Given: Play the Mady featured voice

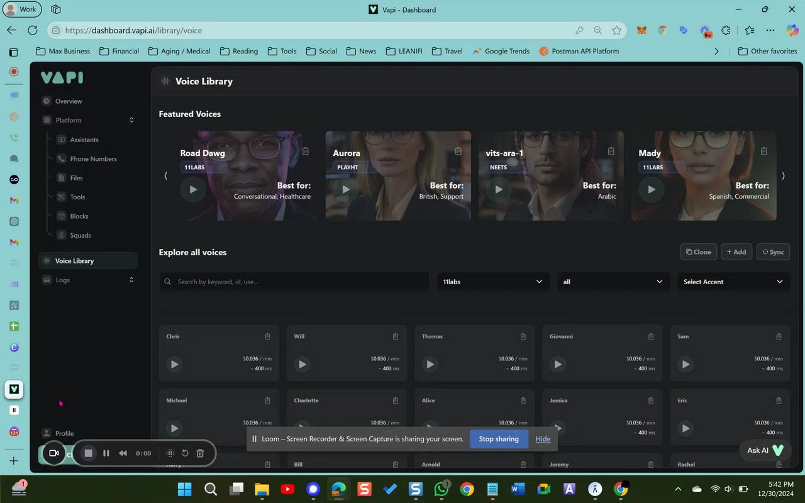Looking at the screenshot, I should 652,189.
